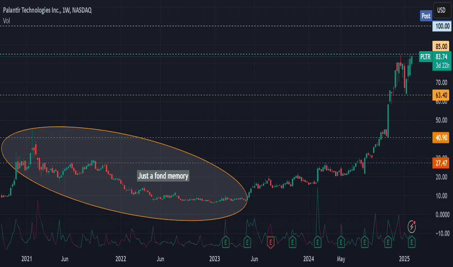Click the 10.00 price axis value
453x267 pixels.
pyautogui.click(x=441, y=196)
